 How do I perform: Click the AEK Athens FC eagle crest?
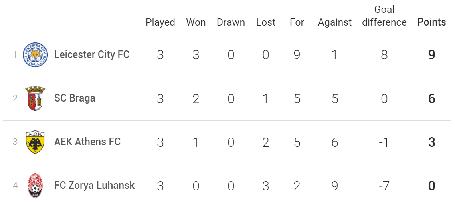point(35,142)
